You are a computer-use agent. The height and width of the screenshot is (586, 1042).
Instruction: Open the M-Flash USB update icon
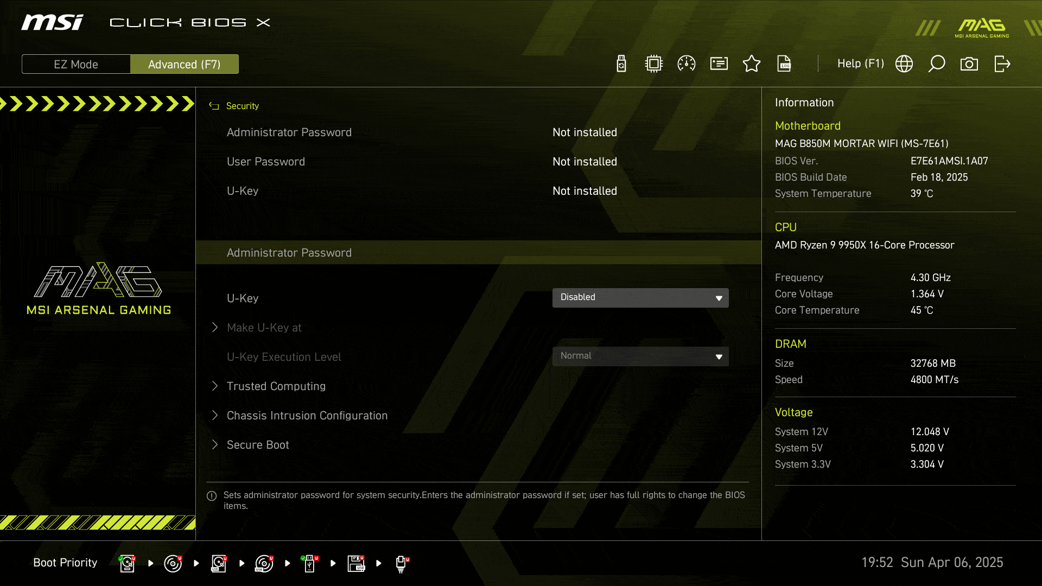pos(621,64)
